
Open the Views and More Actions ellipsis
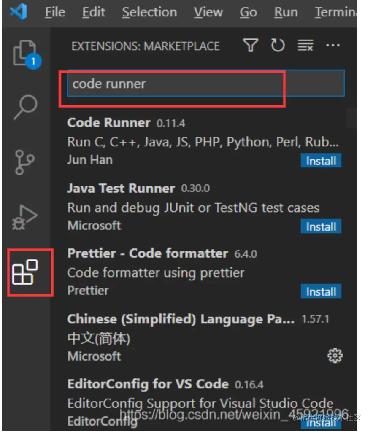pyautogui.click(x=333, y=45)
